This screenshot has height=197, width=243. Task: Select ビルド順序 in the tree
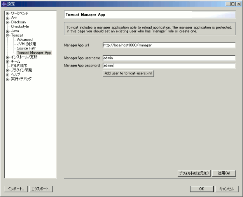(x=19, y=66)
